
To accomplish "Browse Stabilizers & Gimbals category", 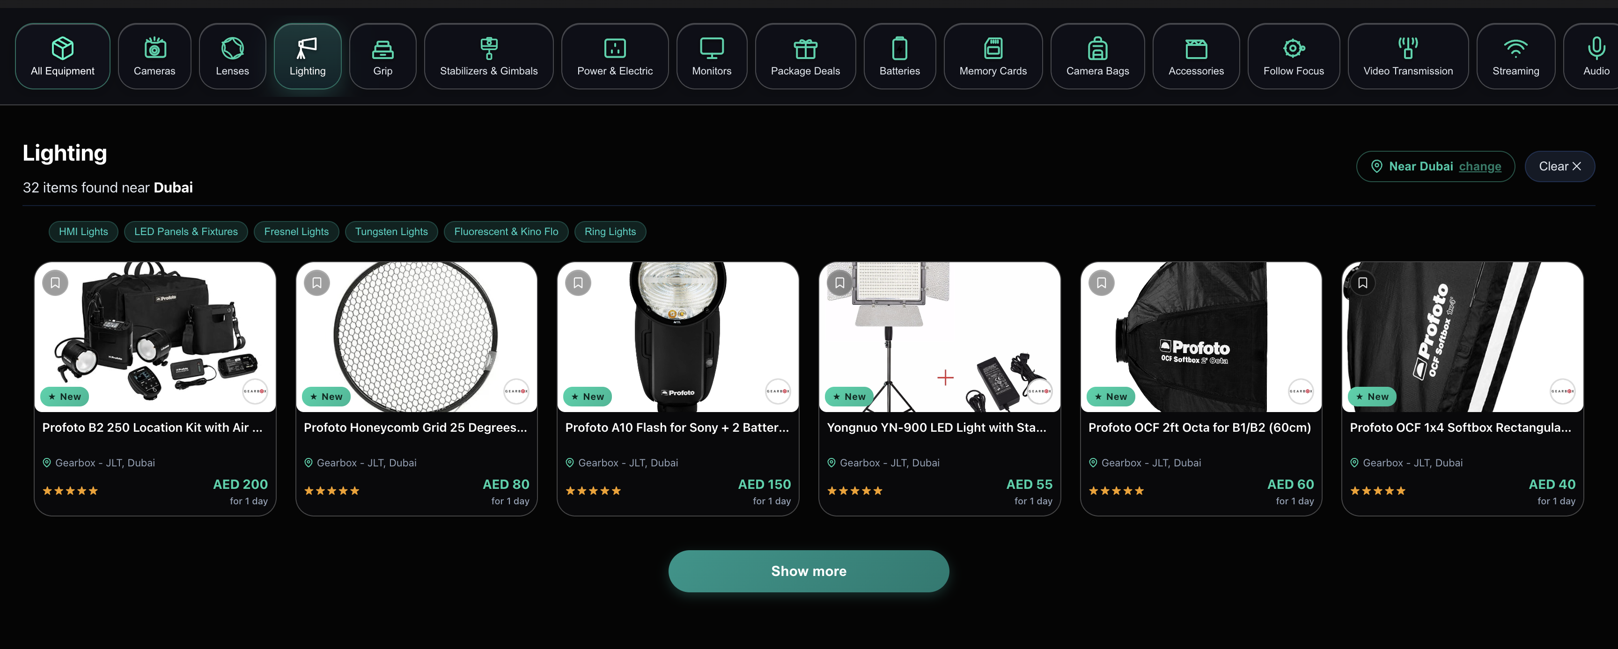I will pos(489,57).
